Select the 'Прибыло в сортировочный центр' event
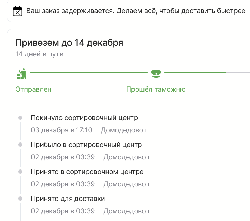 tap(86, 145)
